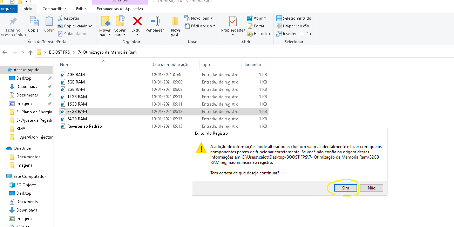Click the Renomear icon
The image size is (454, 227).
[155, 21]
